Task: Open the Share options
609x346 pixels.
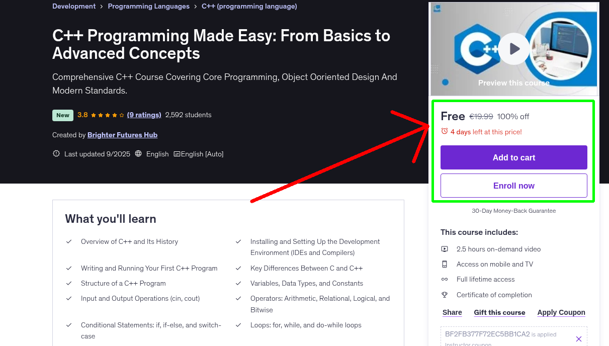Action: click(x=451, y=312)
